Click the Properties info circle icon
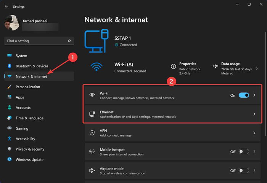Image resolution: width=267 pixels, height=183 pixels. [173, 67]
